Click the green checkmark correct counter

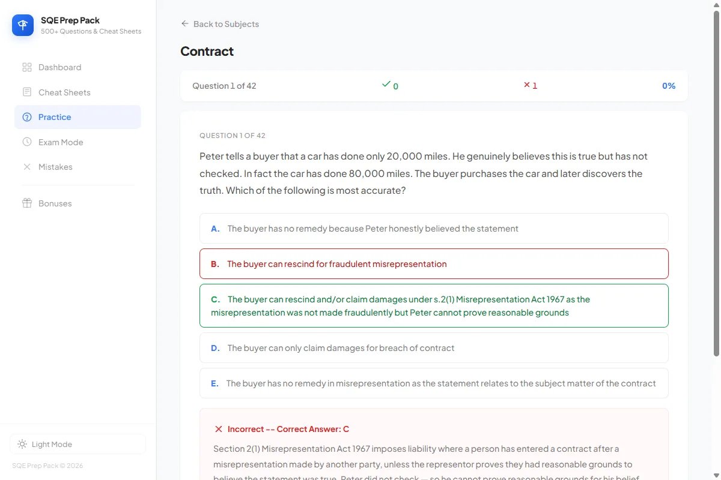[390, 85]
